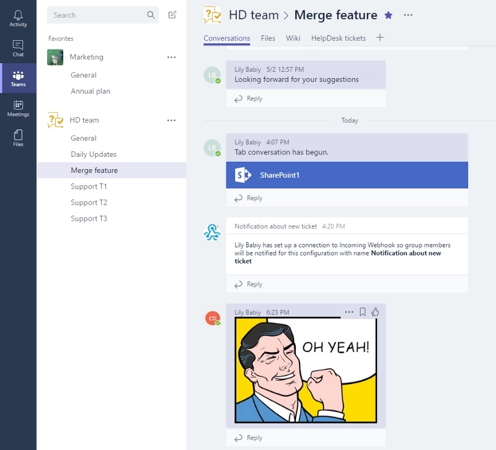Select the HD team name in sidebar
This screenshot has width=496, height=450.
pos(84,120)
